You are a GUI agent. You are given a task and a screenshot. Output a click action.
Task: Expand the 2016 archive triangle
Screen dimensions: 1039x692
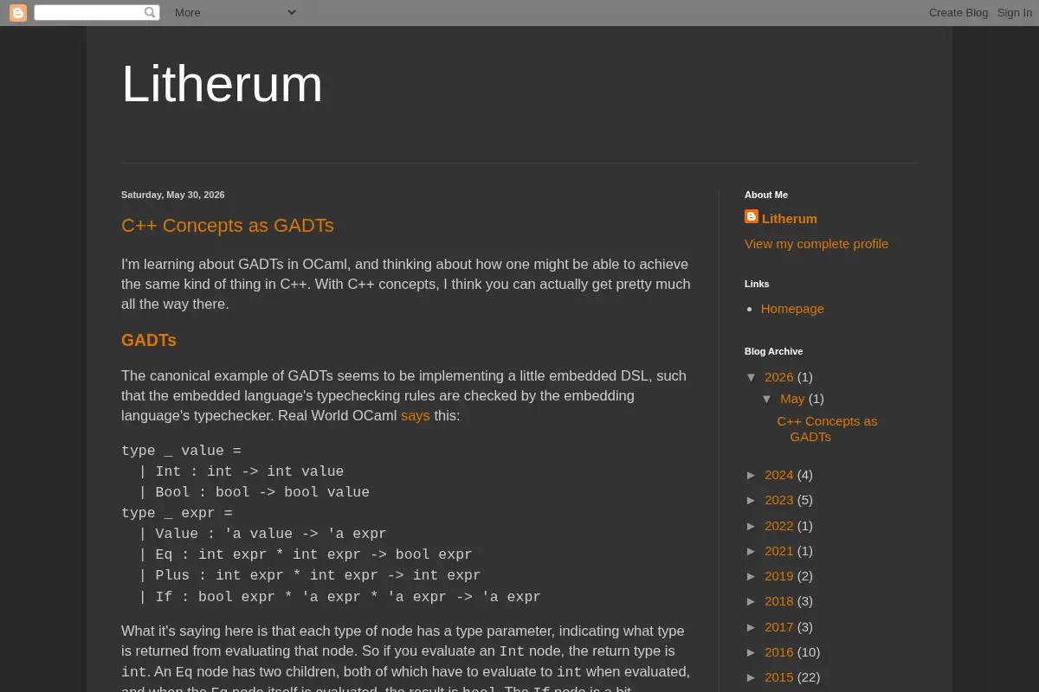752,652
